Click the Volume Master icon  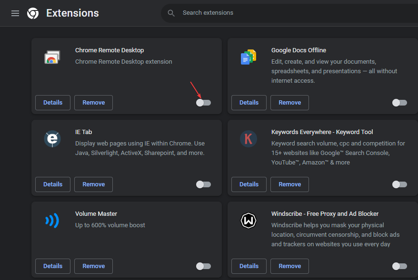[x=52, y=221]
